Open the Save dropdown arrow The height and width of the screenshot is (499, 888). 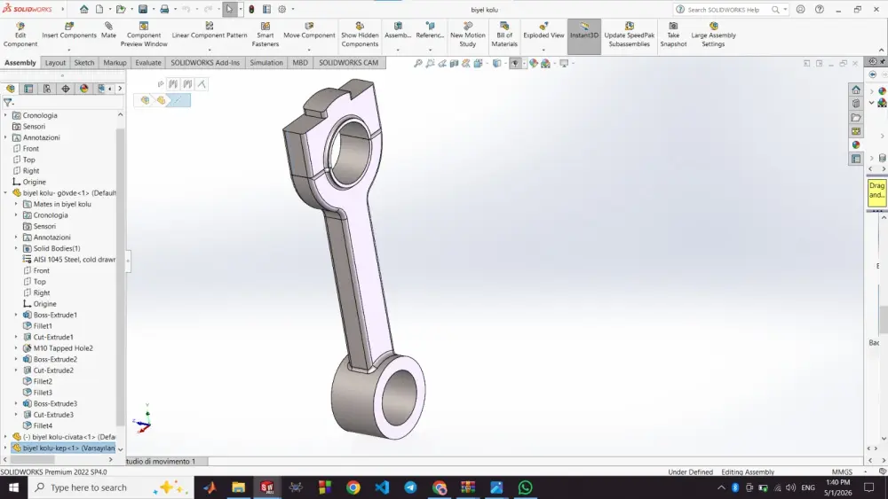point(153,9)
